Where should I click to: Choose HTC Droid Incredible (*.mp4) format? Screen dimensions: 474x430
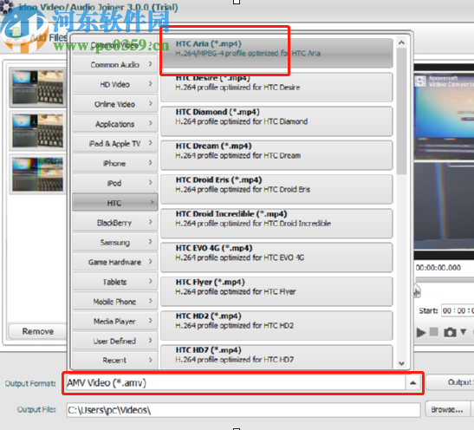pos(276,223)
